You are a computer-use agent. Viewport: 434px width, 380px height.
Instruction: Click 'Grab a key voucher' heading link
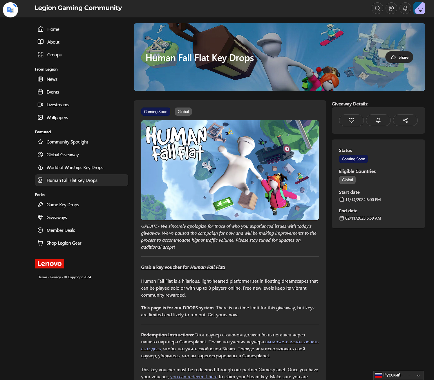pos(183,267)
